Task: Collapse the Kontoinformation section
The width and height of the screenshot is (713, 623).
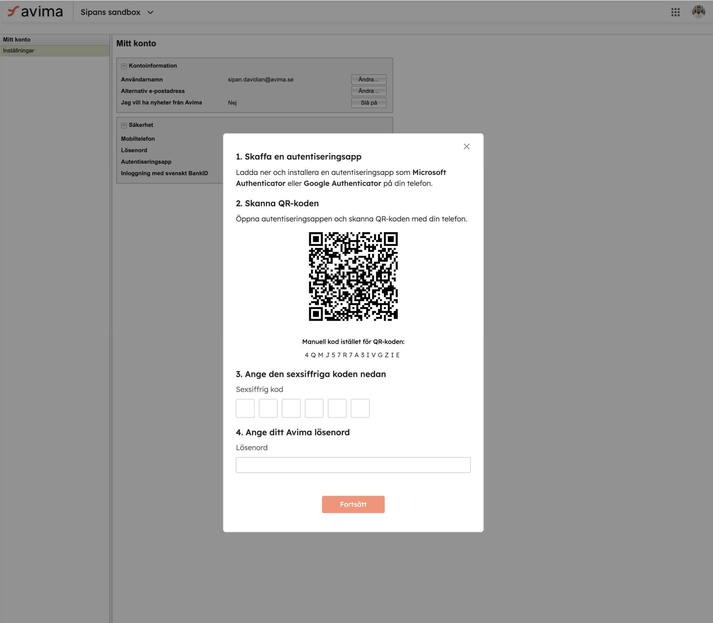Action: (124, 66)
